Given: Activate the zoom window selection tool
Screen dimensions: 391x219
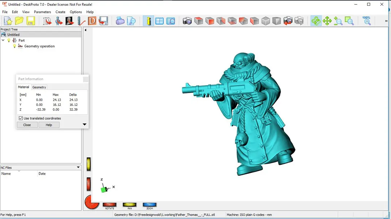Looking at the screenshot, I should [349, 21].
